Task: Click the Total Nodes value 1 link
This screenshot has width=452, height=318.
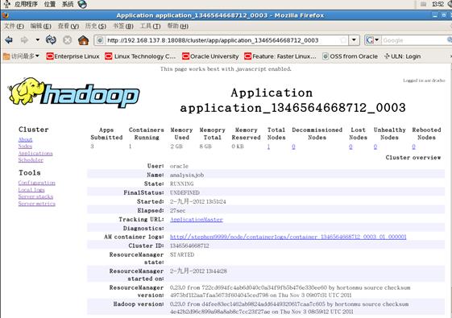Action: pyautogui.click(x=268, y=147)
